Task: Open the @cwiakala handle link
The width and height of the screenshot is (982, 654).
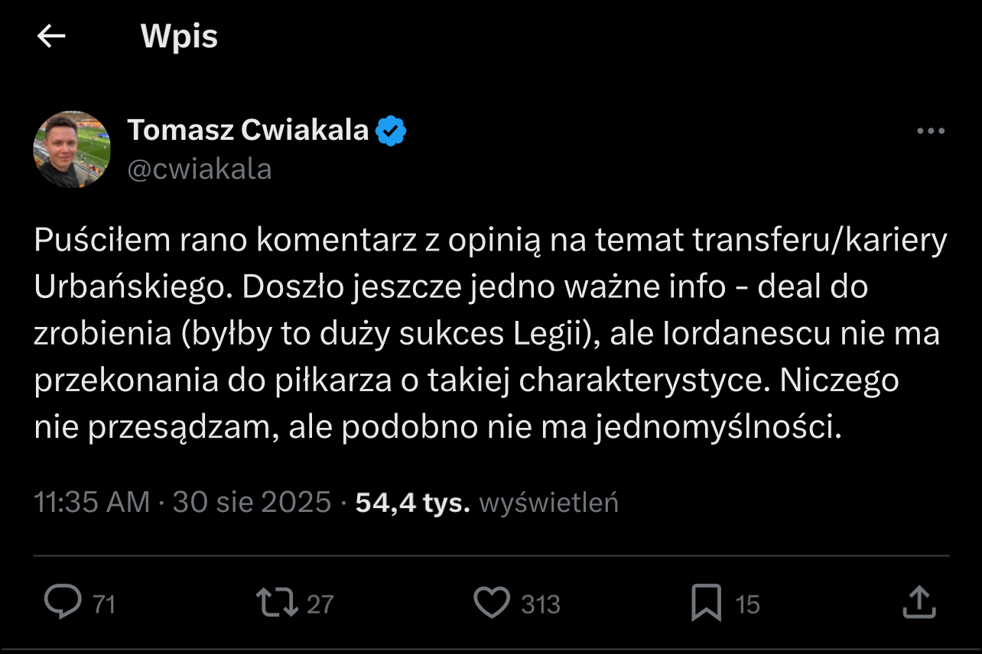Action: click(x=200, y=169)
